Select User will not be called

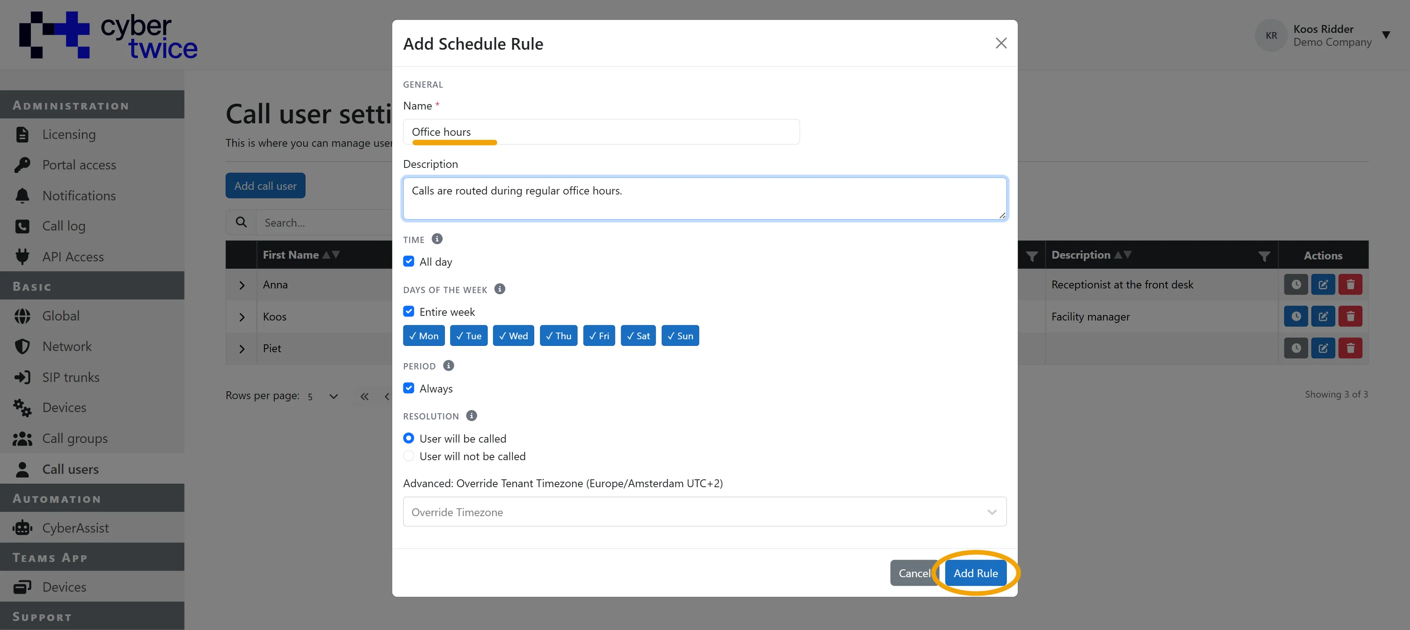coord(409,455)
